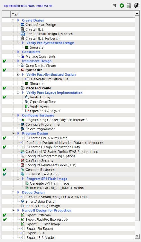Select Run PROGRAM Action item

pos(43,174)
